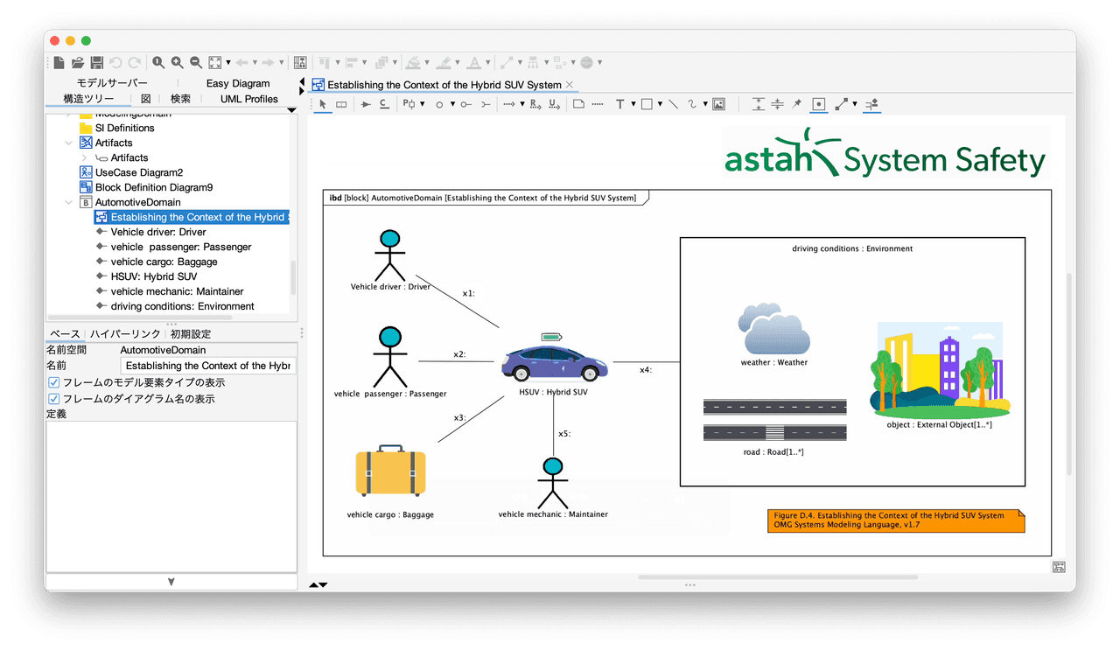Toggle the align guide mode button

tap(871, 104)
